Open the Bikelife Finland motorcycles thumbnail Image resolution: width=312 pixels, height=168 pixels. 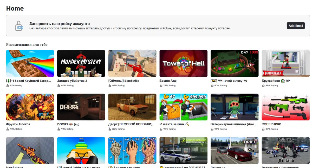point(286,151)
